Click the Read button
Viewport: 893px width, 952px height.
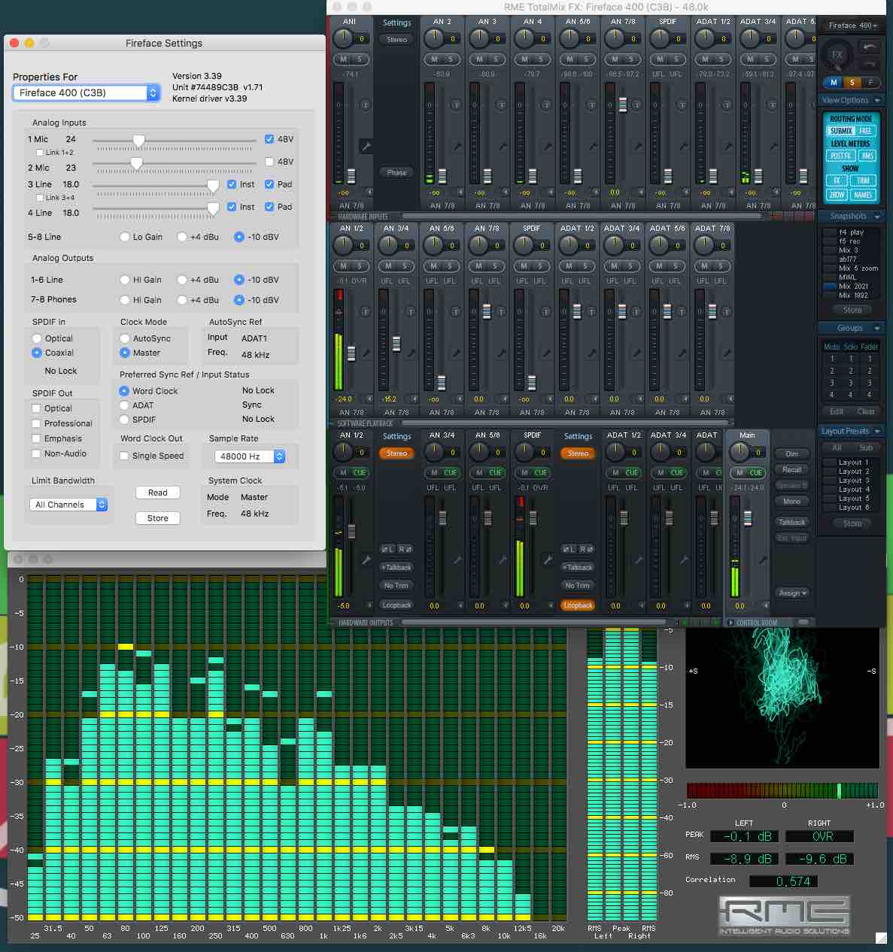point(158,493)
